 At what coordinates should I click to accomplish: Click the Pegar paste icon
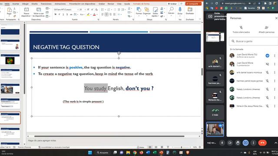tap(9, 10)
